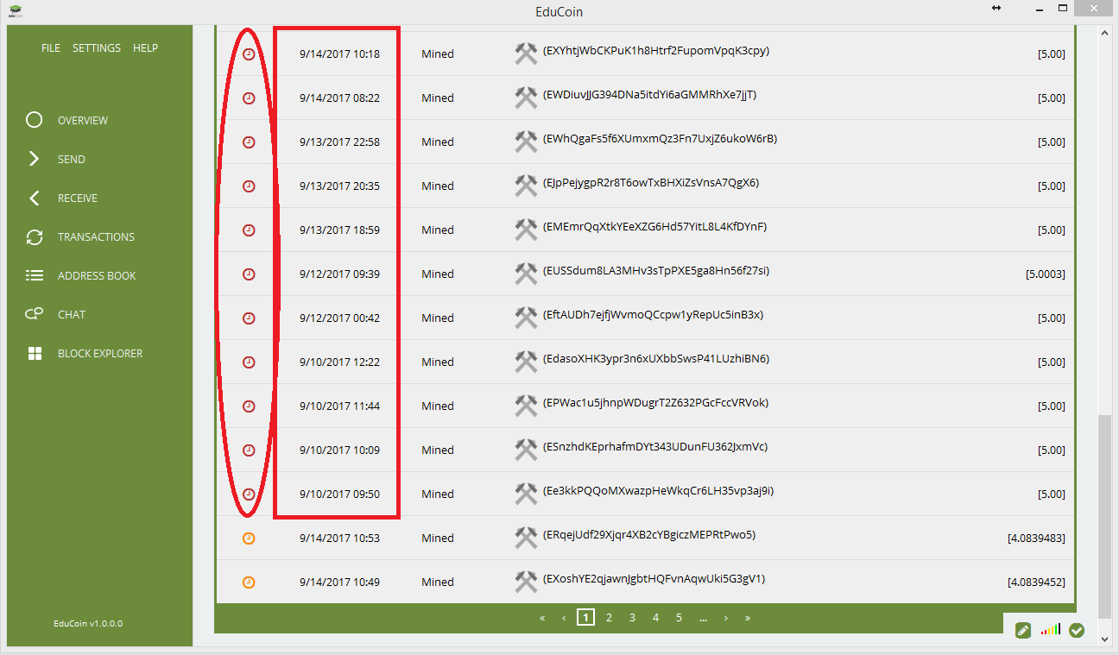Click the amount [4.0839452]
Screen dimensions: 1119x655
pyautogui.click(x=1036, y=582)
